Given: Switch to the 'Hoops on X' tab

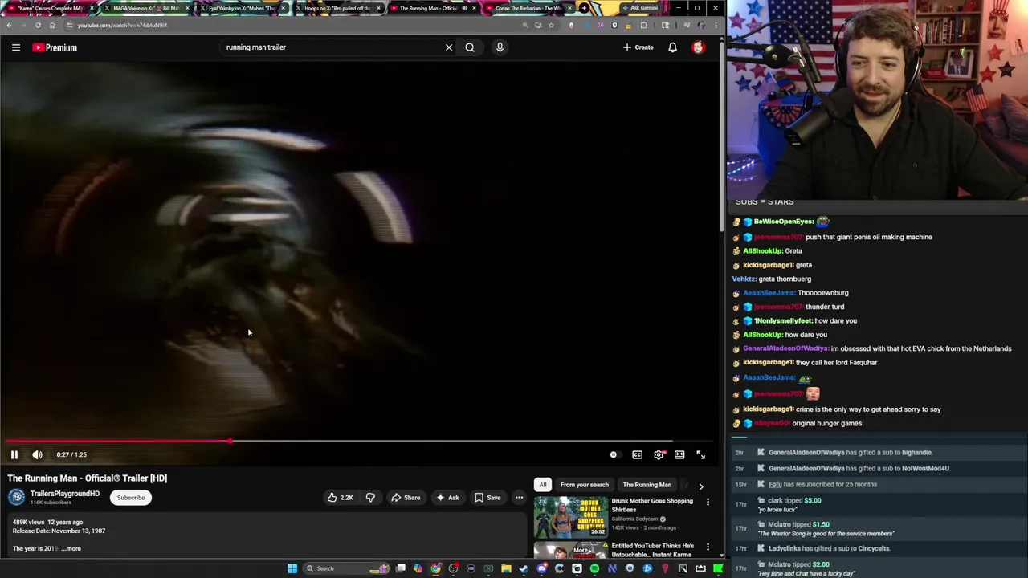Looking at the screenshot, I should click(x=336, y=8).
